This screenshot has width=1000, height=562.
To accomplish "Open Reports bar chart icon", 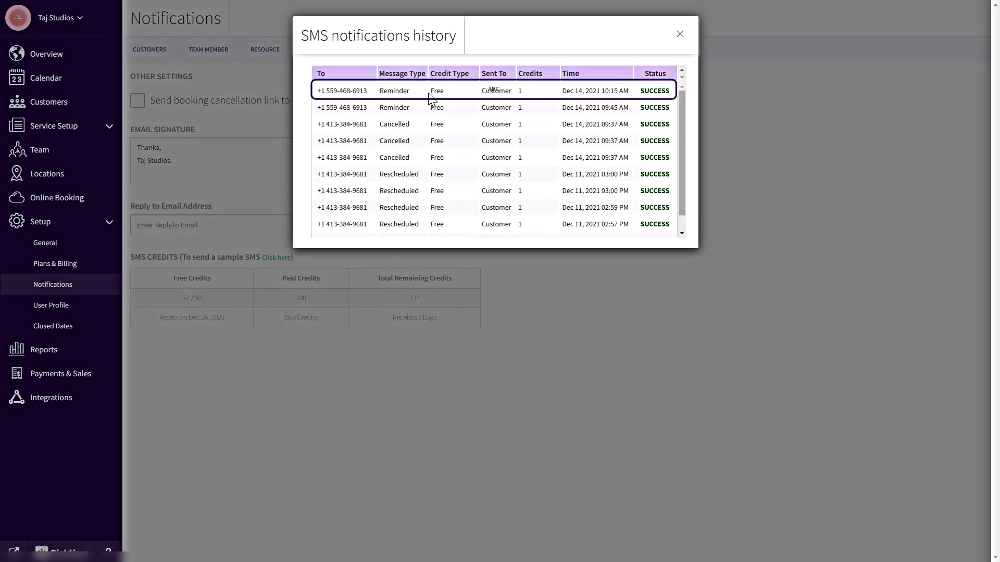I will pyautogui.click(x=17, y=349).
